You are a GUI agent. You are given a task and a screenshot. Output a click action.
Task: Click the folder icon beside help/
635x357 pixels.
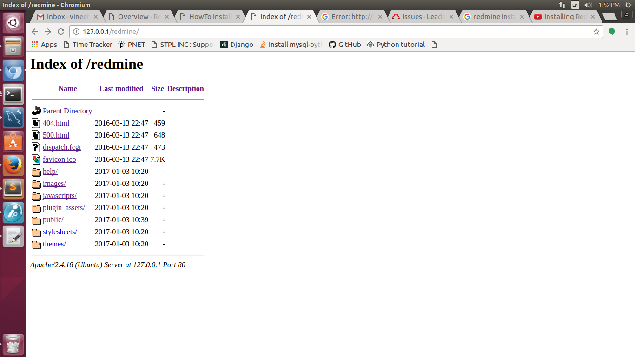point(36,172)
